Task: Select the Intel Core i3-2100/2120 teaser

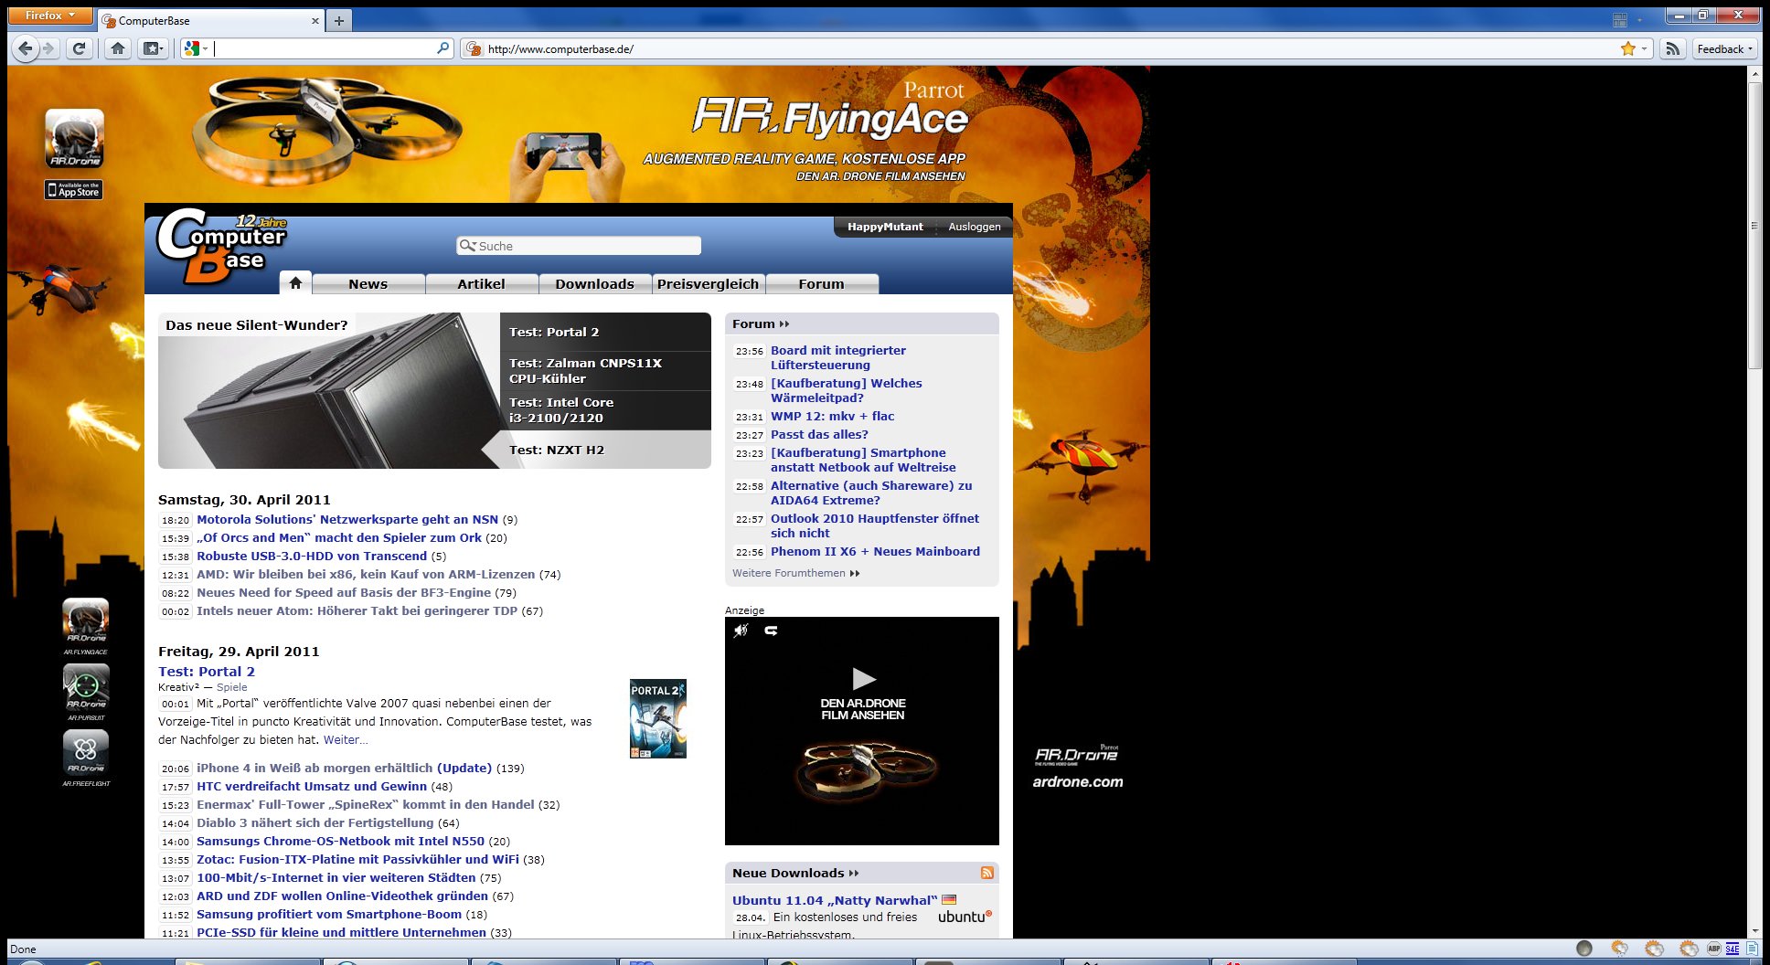Action: pos(605,410)
